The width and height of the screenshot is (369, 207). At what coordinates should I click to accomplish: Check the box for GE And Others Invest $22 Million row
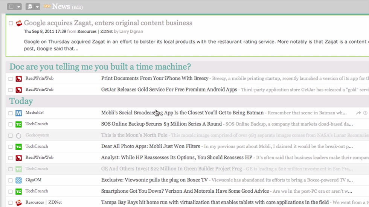tap(11, 169)
